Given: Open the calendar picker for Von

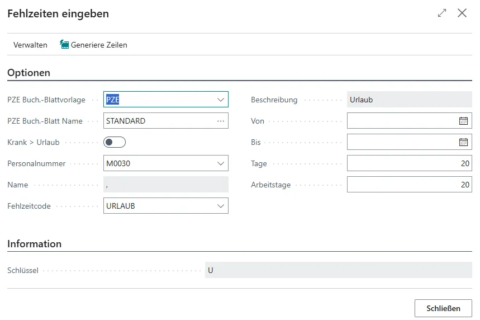Looking at the screenshot, I should pos(463,121).
